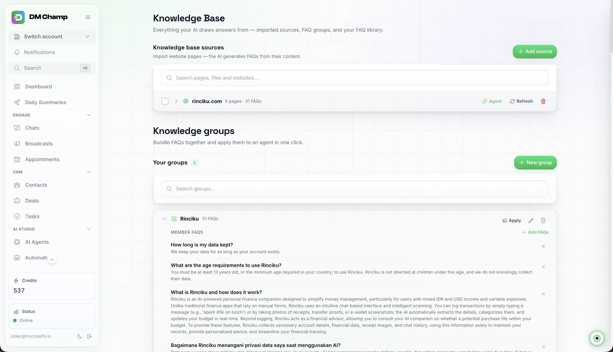
Task: Click the Credits lightning bolt icon
Action: coord(16,281)
